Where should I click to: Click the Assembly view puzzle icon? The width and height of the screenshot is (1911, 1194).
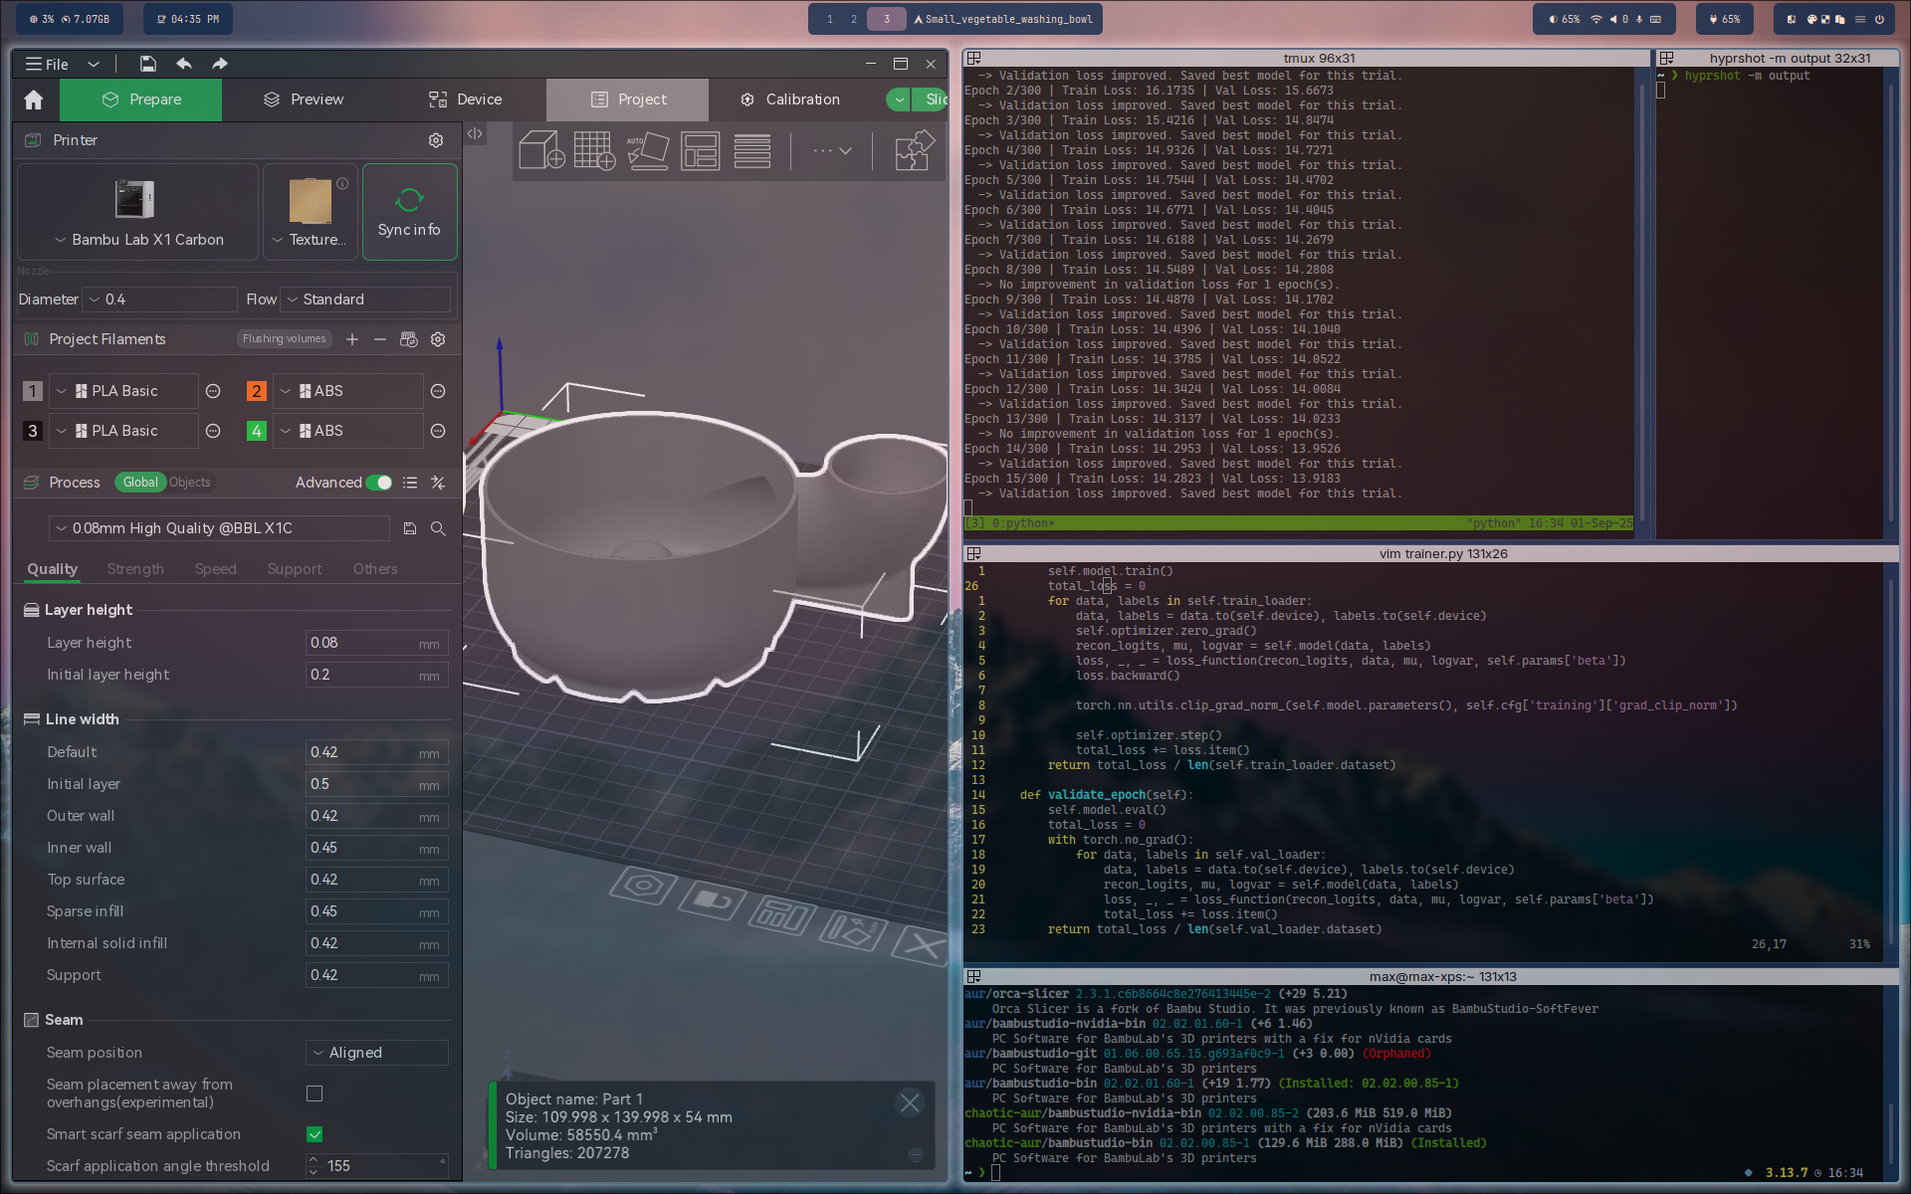pyautogui.click(x=914, y=150)
